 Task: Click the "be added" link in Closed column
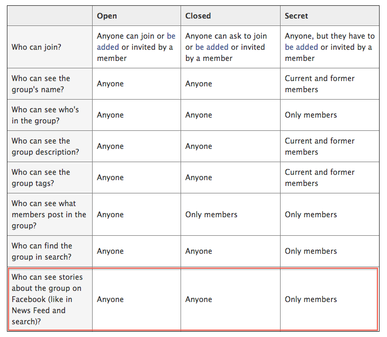click(212, 47)
